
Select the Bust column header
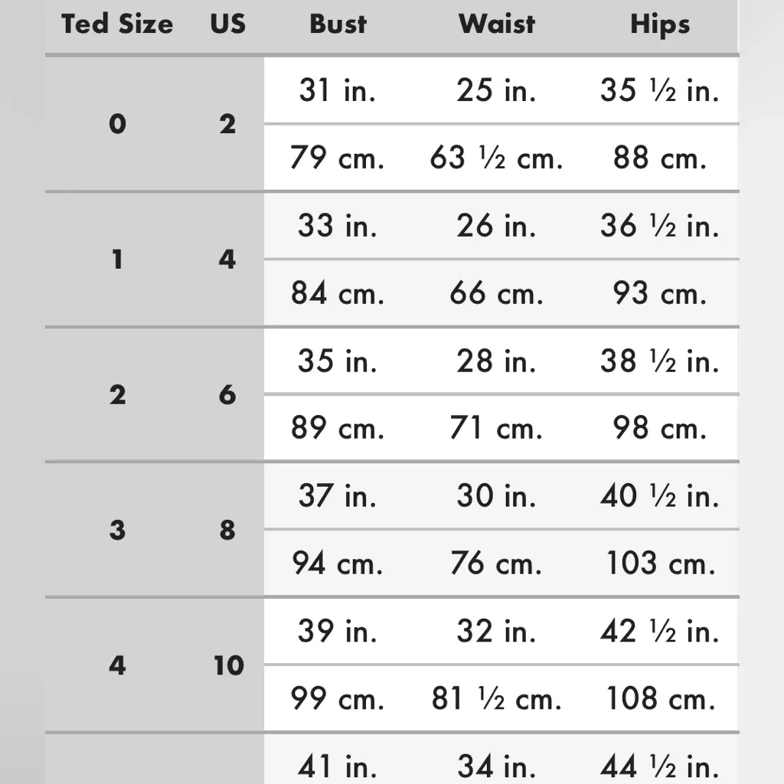338,24
